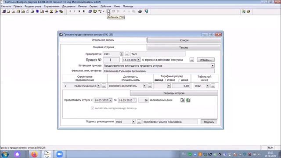Image resolution: width=281 pixels, height=158 pixels.
Task: Click the ellipsis button beside Табельный номер
Action: [213, 86]
